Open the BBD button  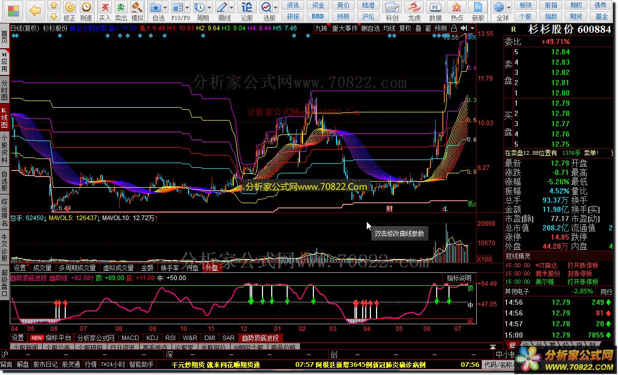click(x=318, y=16)
